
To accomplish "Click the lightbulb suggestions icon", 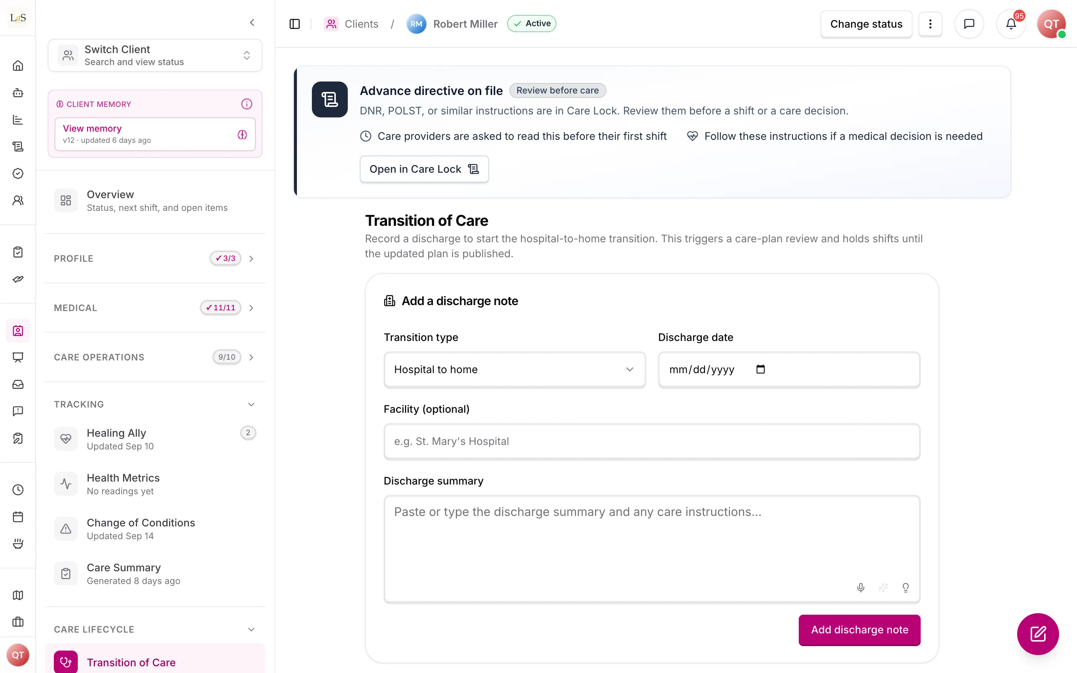I will click(x=906, y=587).
